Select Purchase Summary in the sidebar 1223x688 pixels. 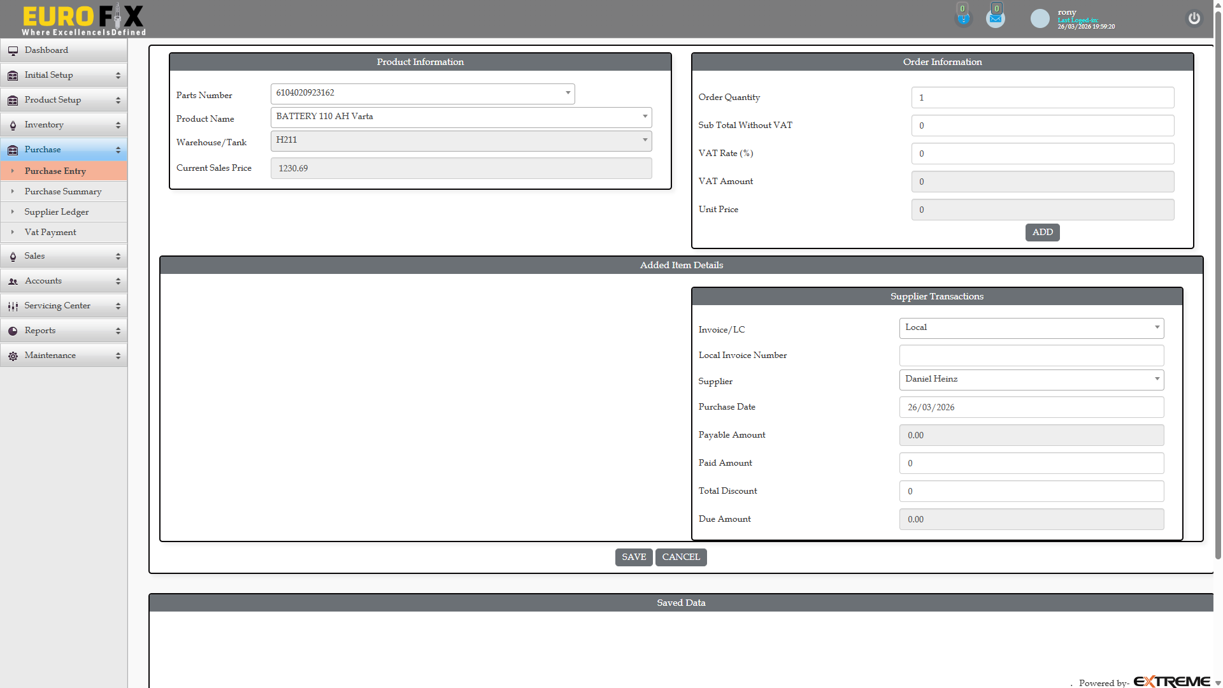click(63, 191)
